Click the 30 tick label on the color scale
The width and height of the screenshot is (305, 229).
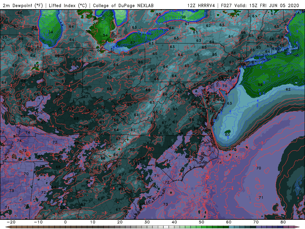(147, 222)
